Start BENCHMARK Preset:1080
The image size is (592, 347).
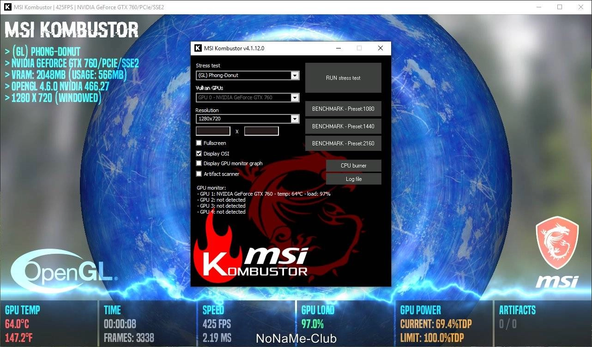(x=343, y=109)
